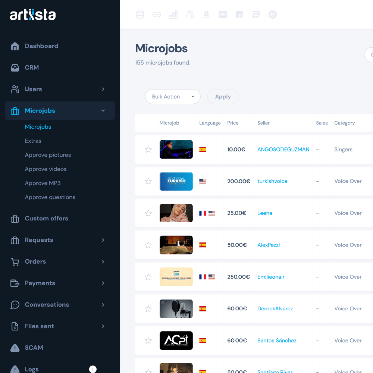Click the link chain icon in header
This screenshot has height=373, width=373.
pyautogui.click(x=157, y=15)
